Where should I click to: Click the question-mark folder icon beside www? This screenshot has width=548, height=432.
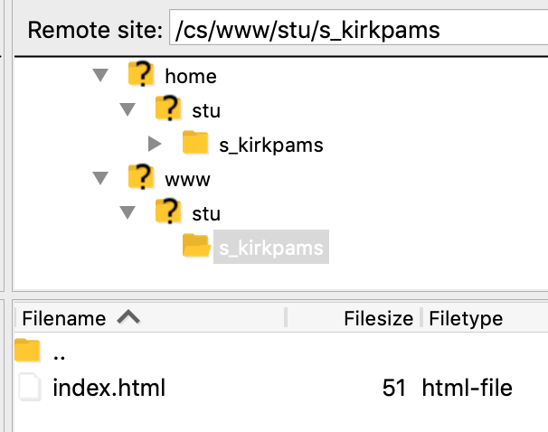click(140, 178)
